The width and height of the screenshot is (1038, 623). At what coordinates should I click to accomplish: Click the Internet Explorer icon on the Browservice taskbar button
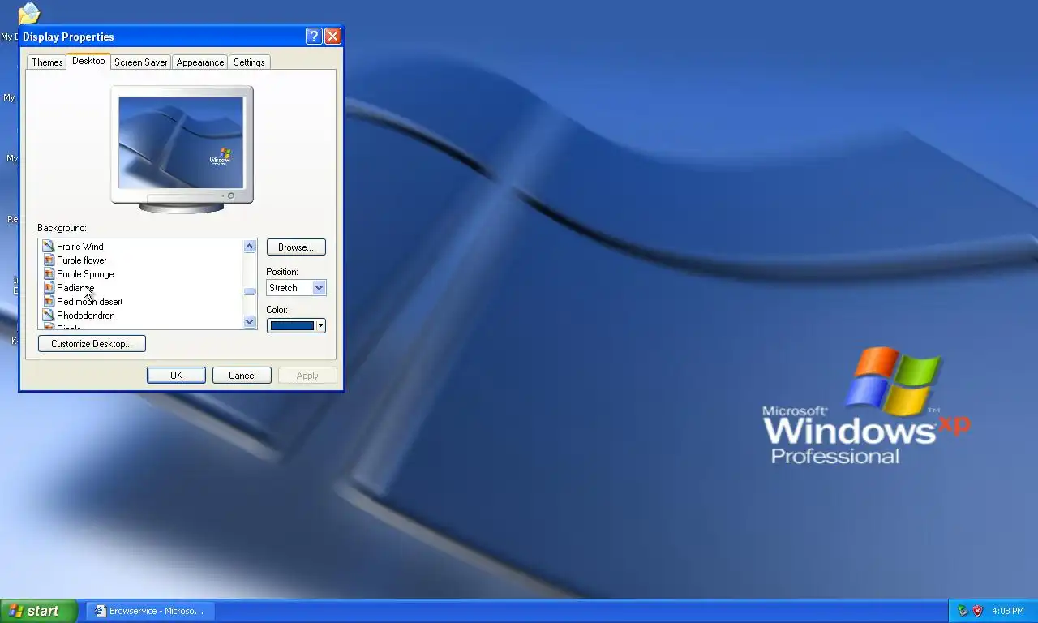click(x=101, y=611)
